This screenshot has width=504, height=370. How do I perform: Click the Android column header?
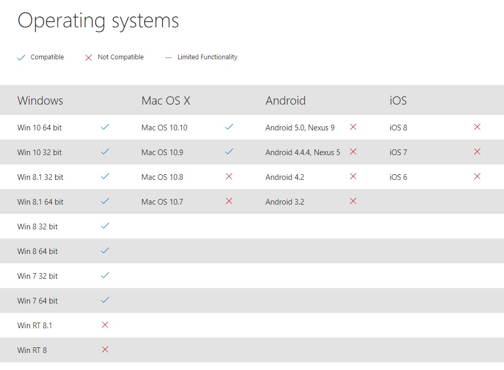click(285, 100)
